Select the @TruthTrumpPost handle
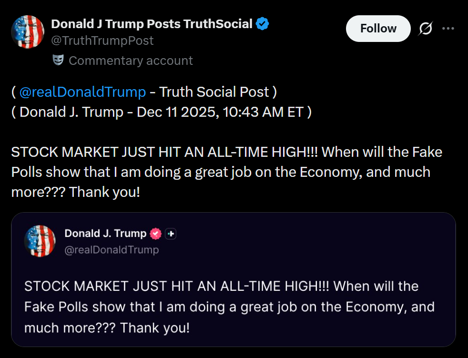Image resolution: width=468 pixels, height=358 pixels. (x=102, y=41)
